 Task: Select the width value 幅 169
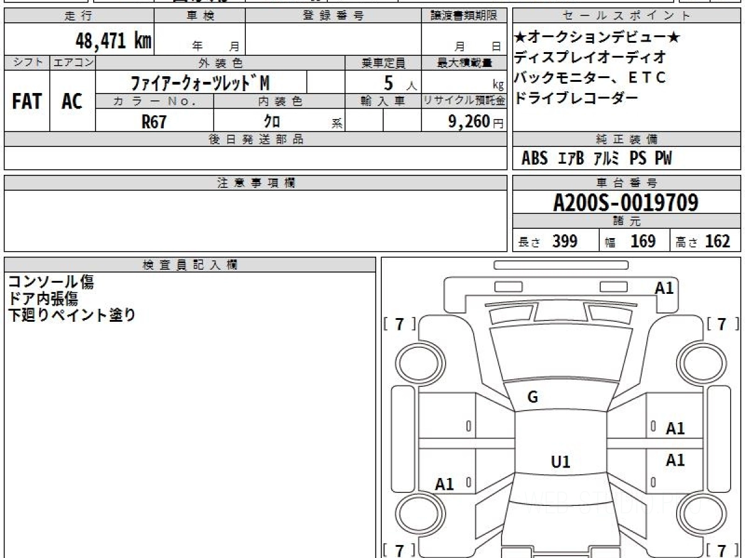(x=630, y=241)
